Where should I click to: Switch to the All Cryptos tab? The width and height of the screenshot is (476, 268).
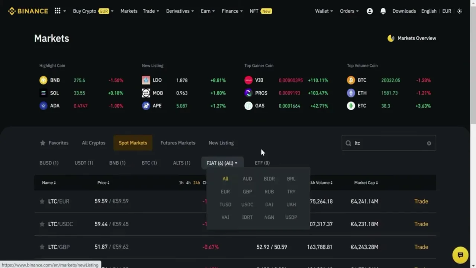(94, 143)
